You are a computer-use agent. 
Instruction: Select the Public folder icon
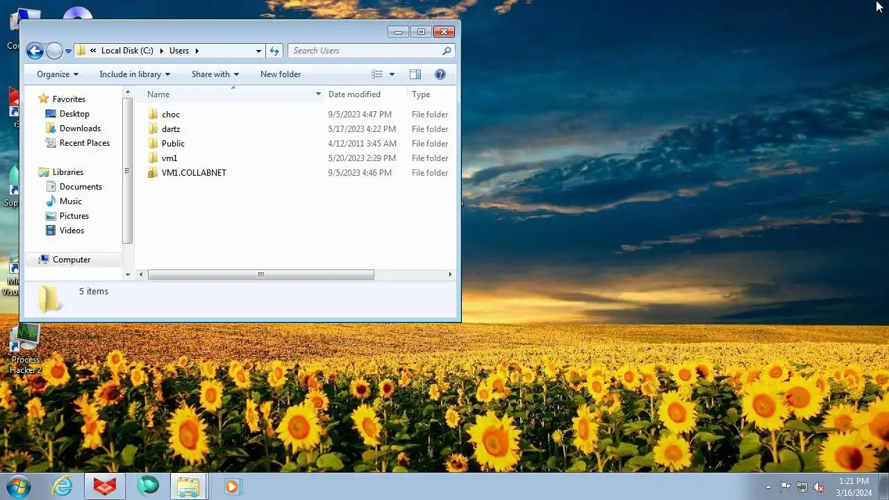click(153, 144)
